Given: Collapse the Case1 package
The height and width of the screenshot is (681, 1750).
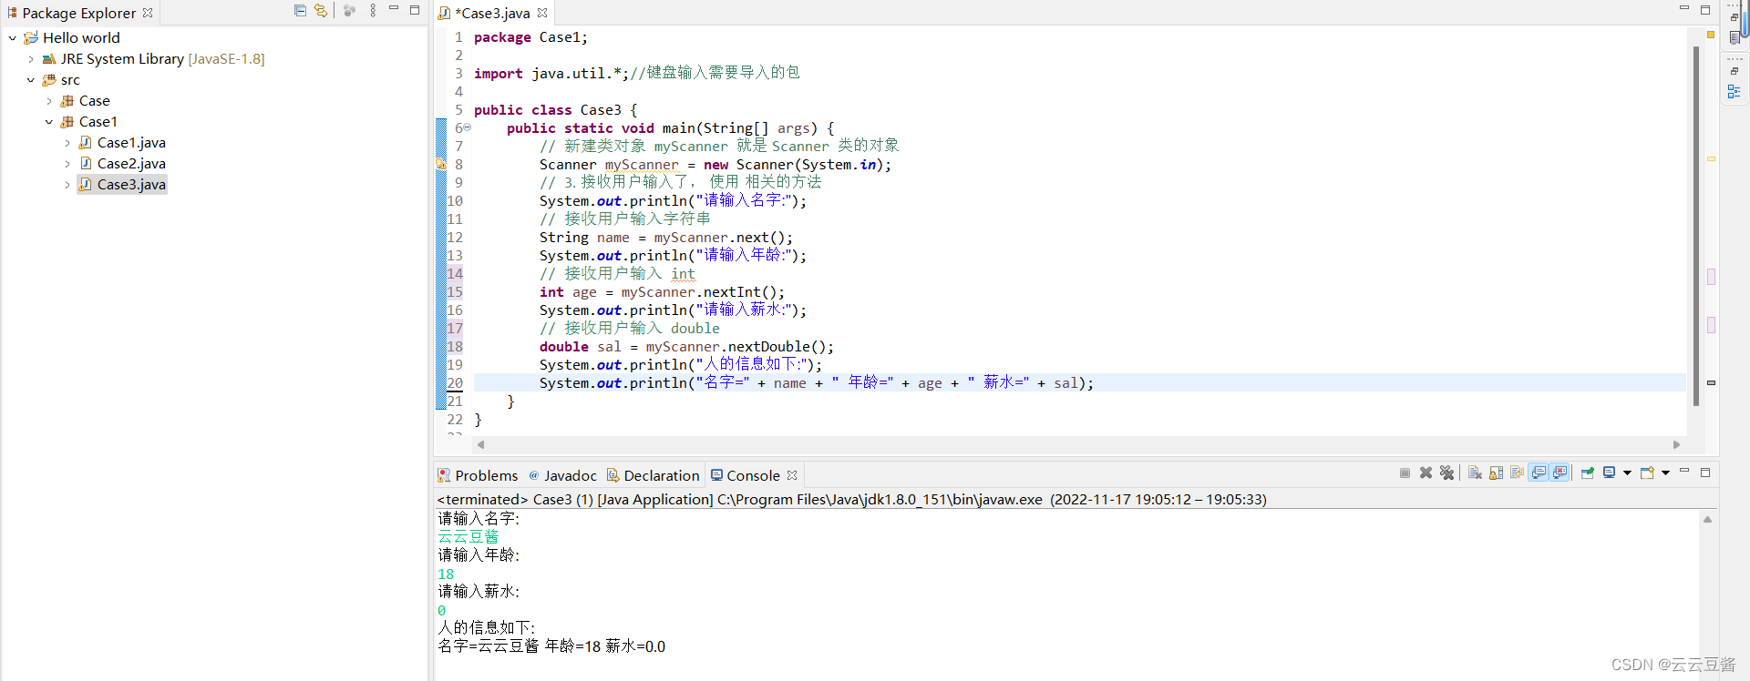Looking at the screenshot, I should point(49,122).
